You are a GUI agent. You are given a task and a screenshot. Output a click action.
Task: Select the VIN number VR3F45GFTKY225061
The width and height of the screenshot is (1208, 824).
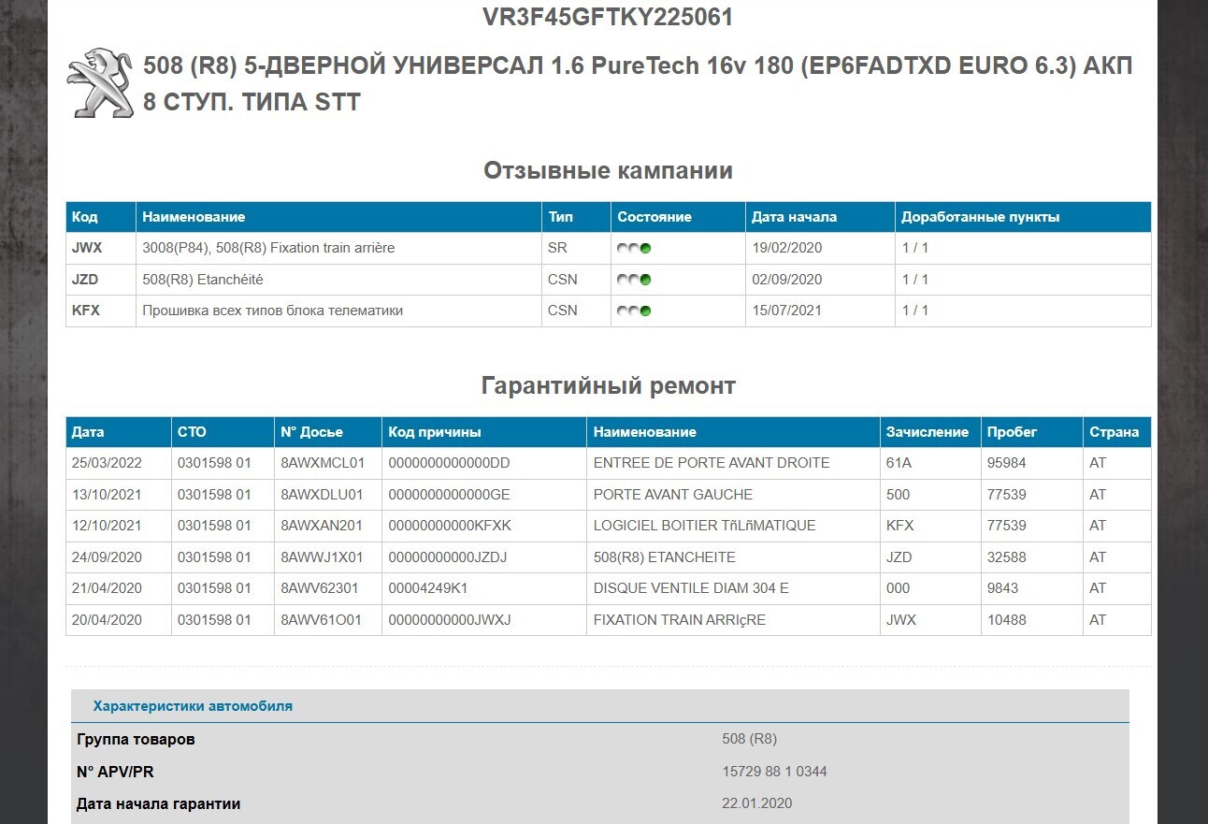608,17
